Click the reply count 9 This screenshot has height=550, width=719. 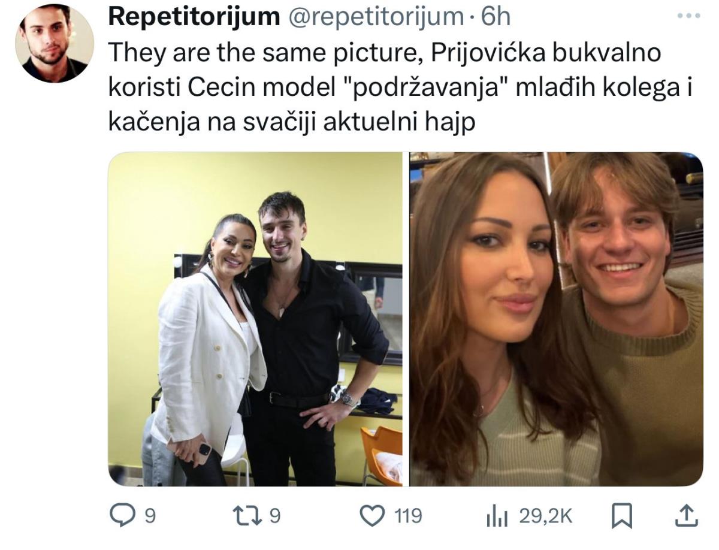pos(150,516)
